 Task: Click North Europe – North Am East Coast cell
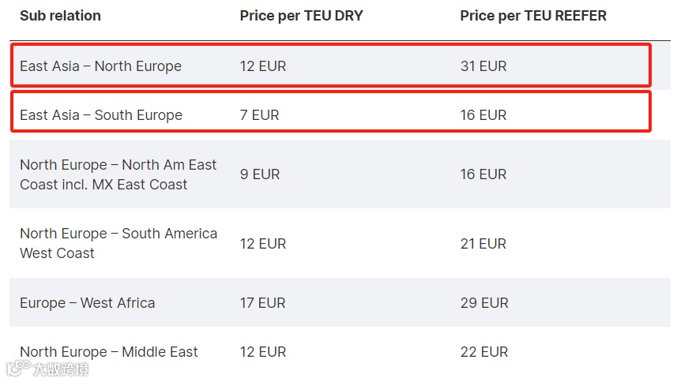tap(118, 174)
